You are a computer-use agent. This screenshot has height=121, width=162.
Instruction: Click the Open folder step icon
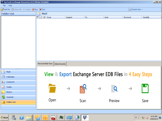[52, 88]
